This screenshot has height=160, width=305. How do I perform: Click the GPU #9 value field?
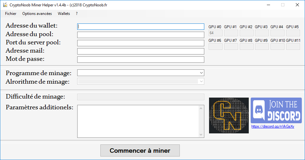[x=262, y=47]
